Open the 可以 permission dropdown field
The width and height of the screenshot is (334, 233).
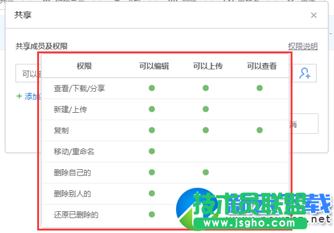[x=28, y=73]
